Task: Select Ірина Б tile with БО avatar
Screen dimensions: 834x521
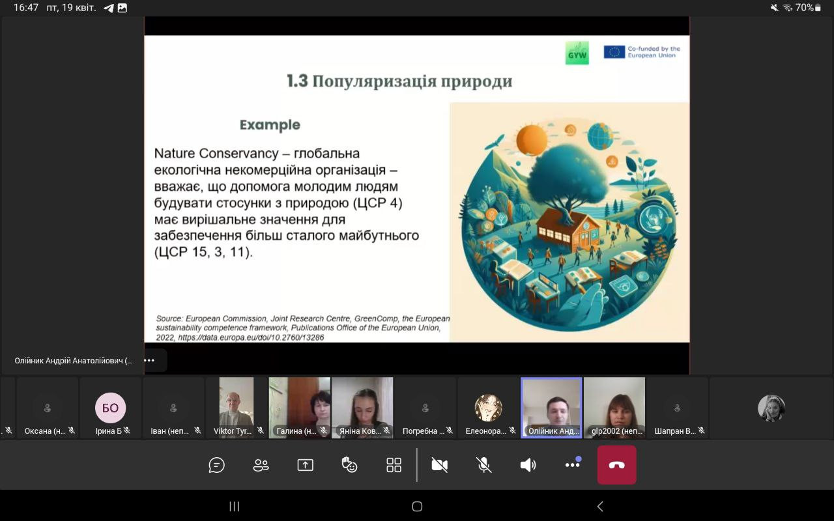Action: pyautogui.click(x=111, y=408)
